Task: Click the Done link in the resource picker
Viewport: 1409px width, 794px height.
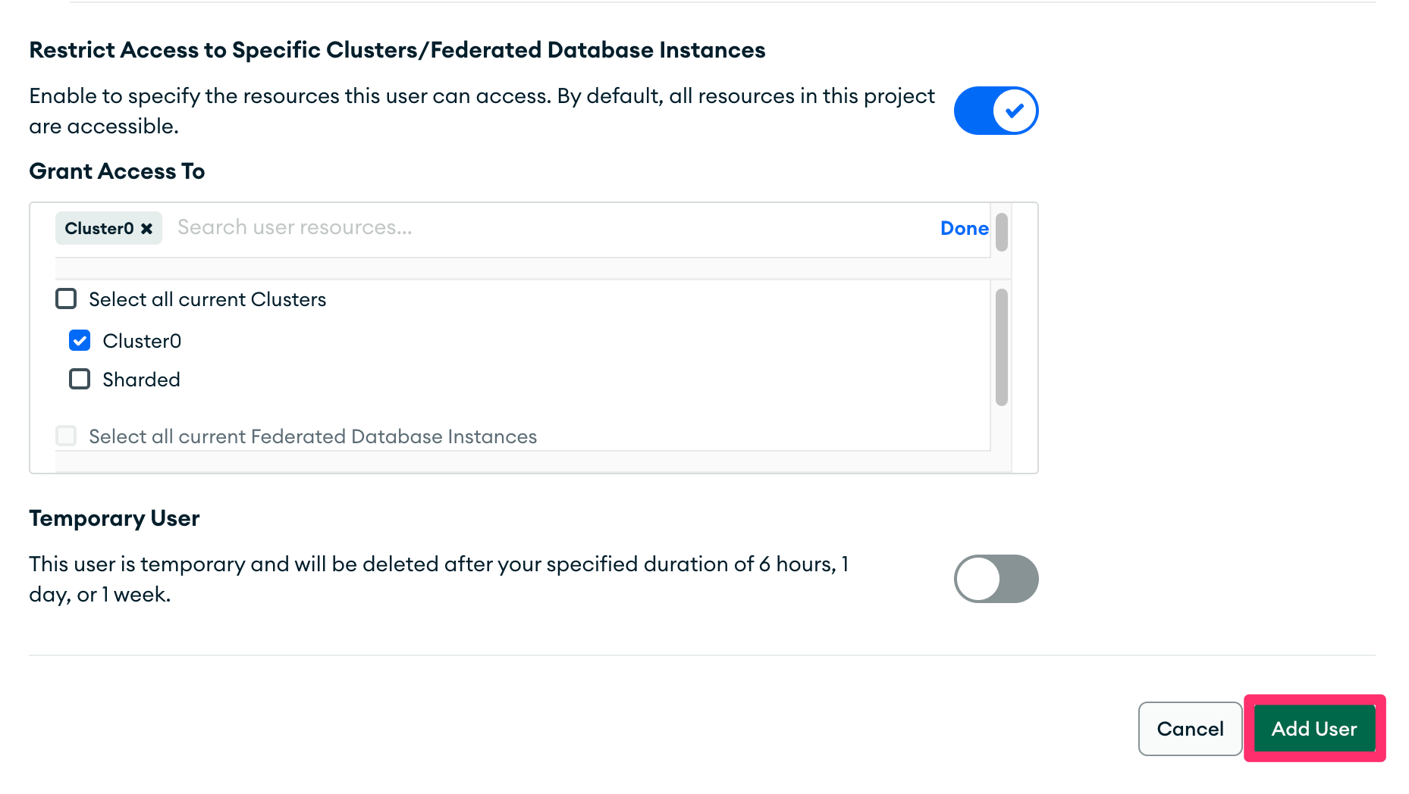Action: pos(964,228)
